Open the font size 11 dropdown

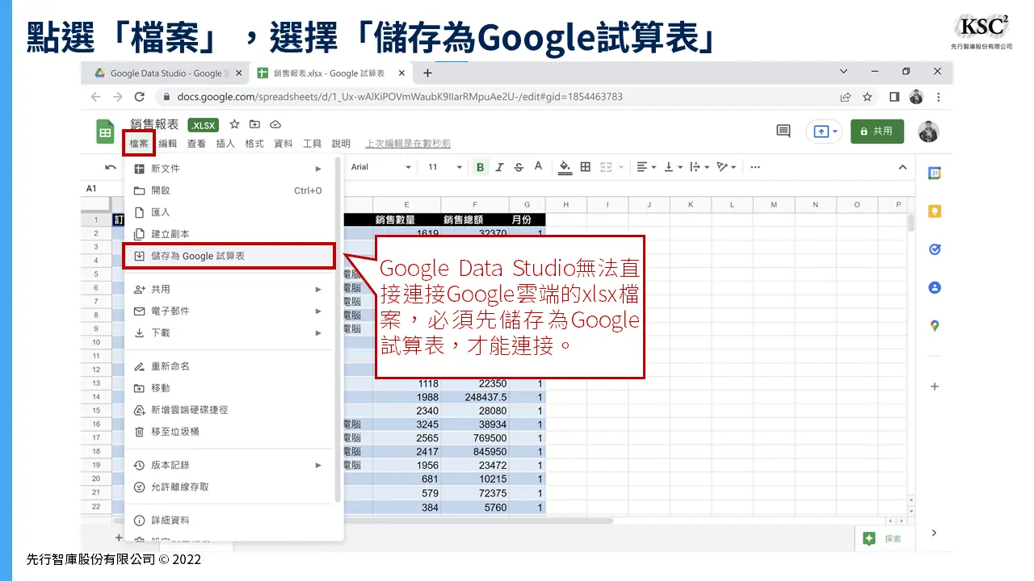(x=444, y=167)
